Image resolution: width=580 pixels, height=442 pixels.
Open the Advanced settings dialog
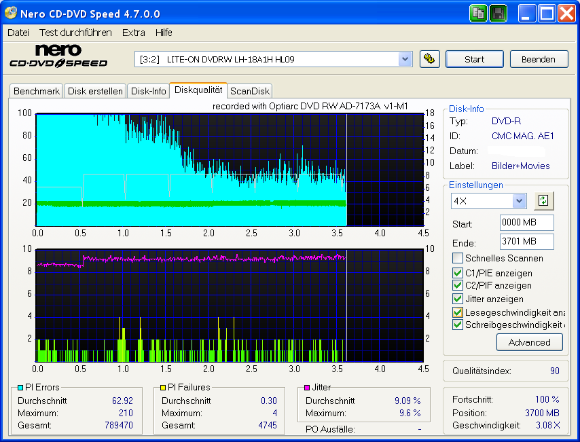pos(529,342)
